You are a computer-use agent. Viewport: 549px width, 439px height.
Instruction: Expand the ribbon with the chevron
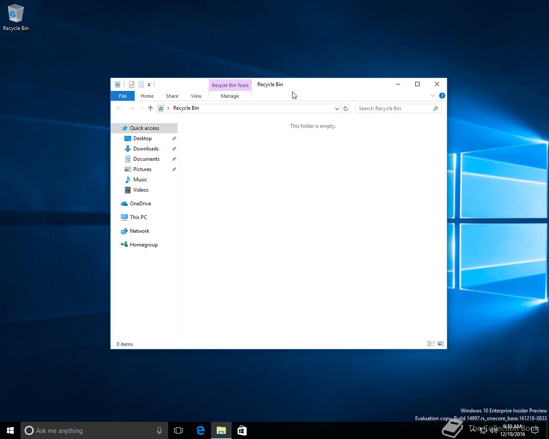pyautogui.click(x=432, y=96)
